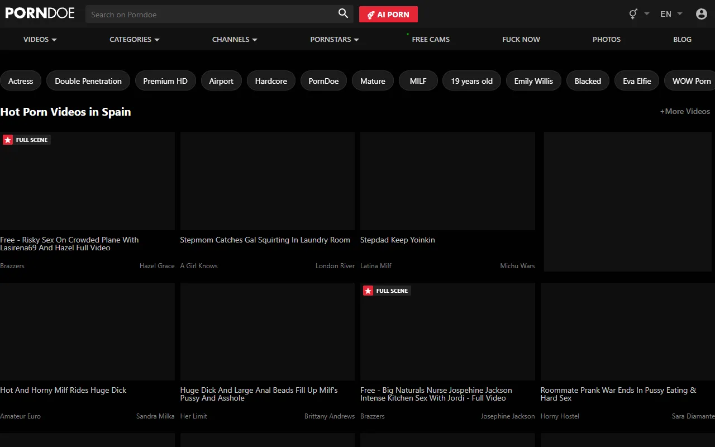Click the search magnifier icon
Viewport: 715px width, 447px height.
tap(343, 14)
